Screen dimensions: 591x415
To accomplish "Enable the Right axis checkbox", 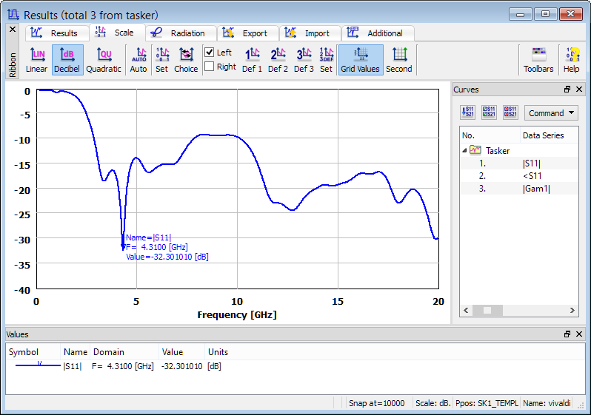I will coord(210,67).
